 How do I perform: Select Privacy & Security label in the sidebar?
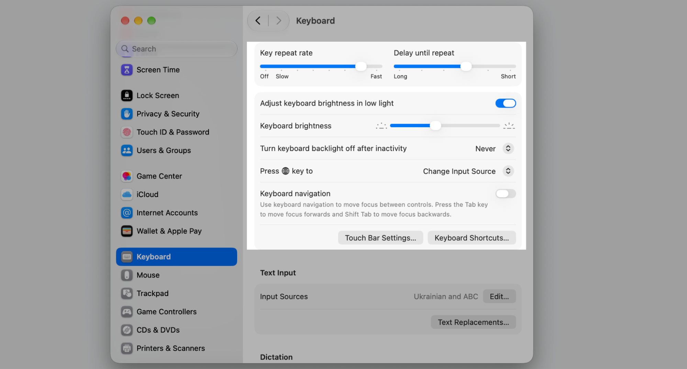[168, 114]
